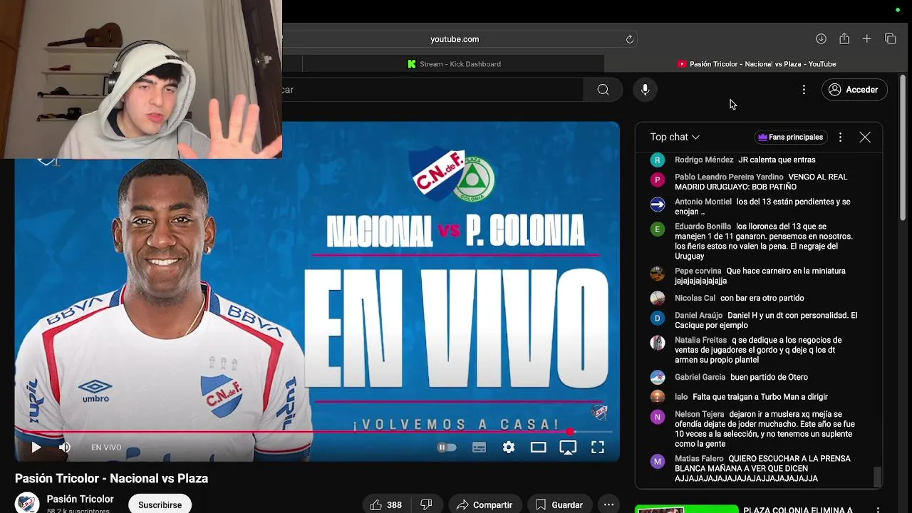Save video with Guardar button
912x513 pixels.
point(560,504)
